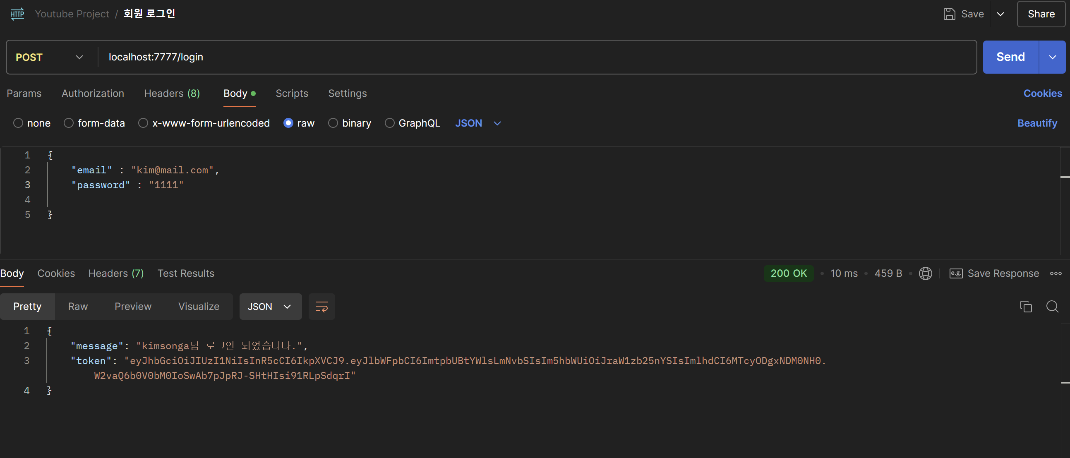Open the response JSON format dropdown

pyautogui.click(x=270, y=307)
